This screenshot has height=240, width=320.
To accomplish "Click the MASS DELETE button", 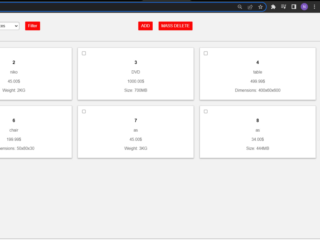I will coord(175,26).
